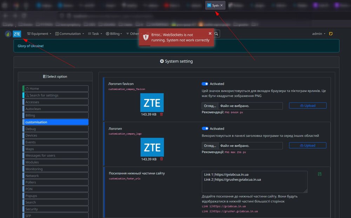Delete the favicon image with trash icon
The height and width of the screenshot is (218, 351).
161,114
